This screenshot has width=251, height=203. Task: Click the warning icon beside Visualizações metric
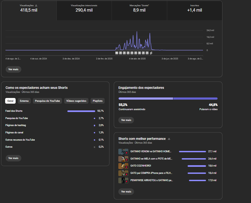click(36, 5)
